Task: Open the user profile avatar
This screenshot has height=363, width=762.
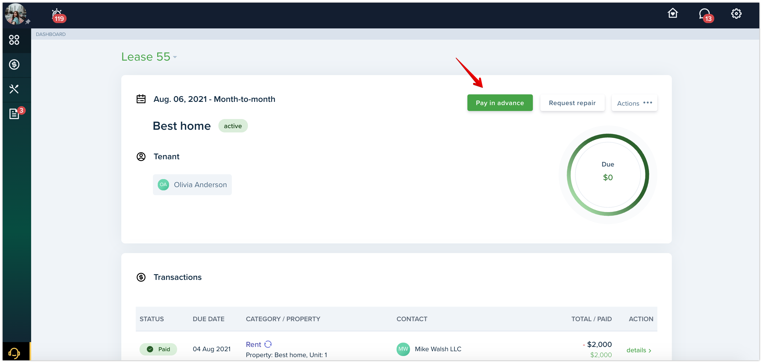Action: pyautogui.click(x=15, y=14)
